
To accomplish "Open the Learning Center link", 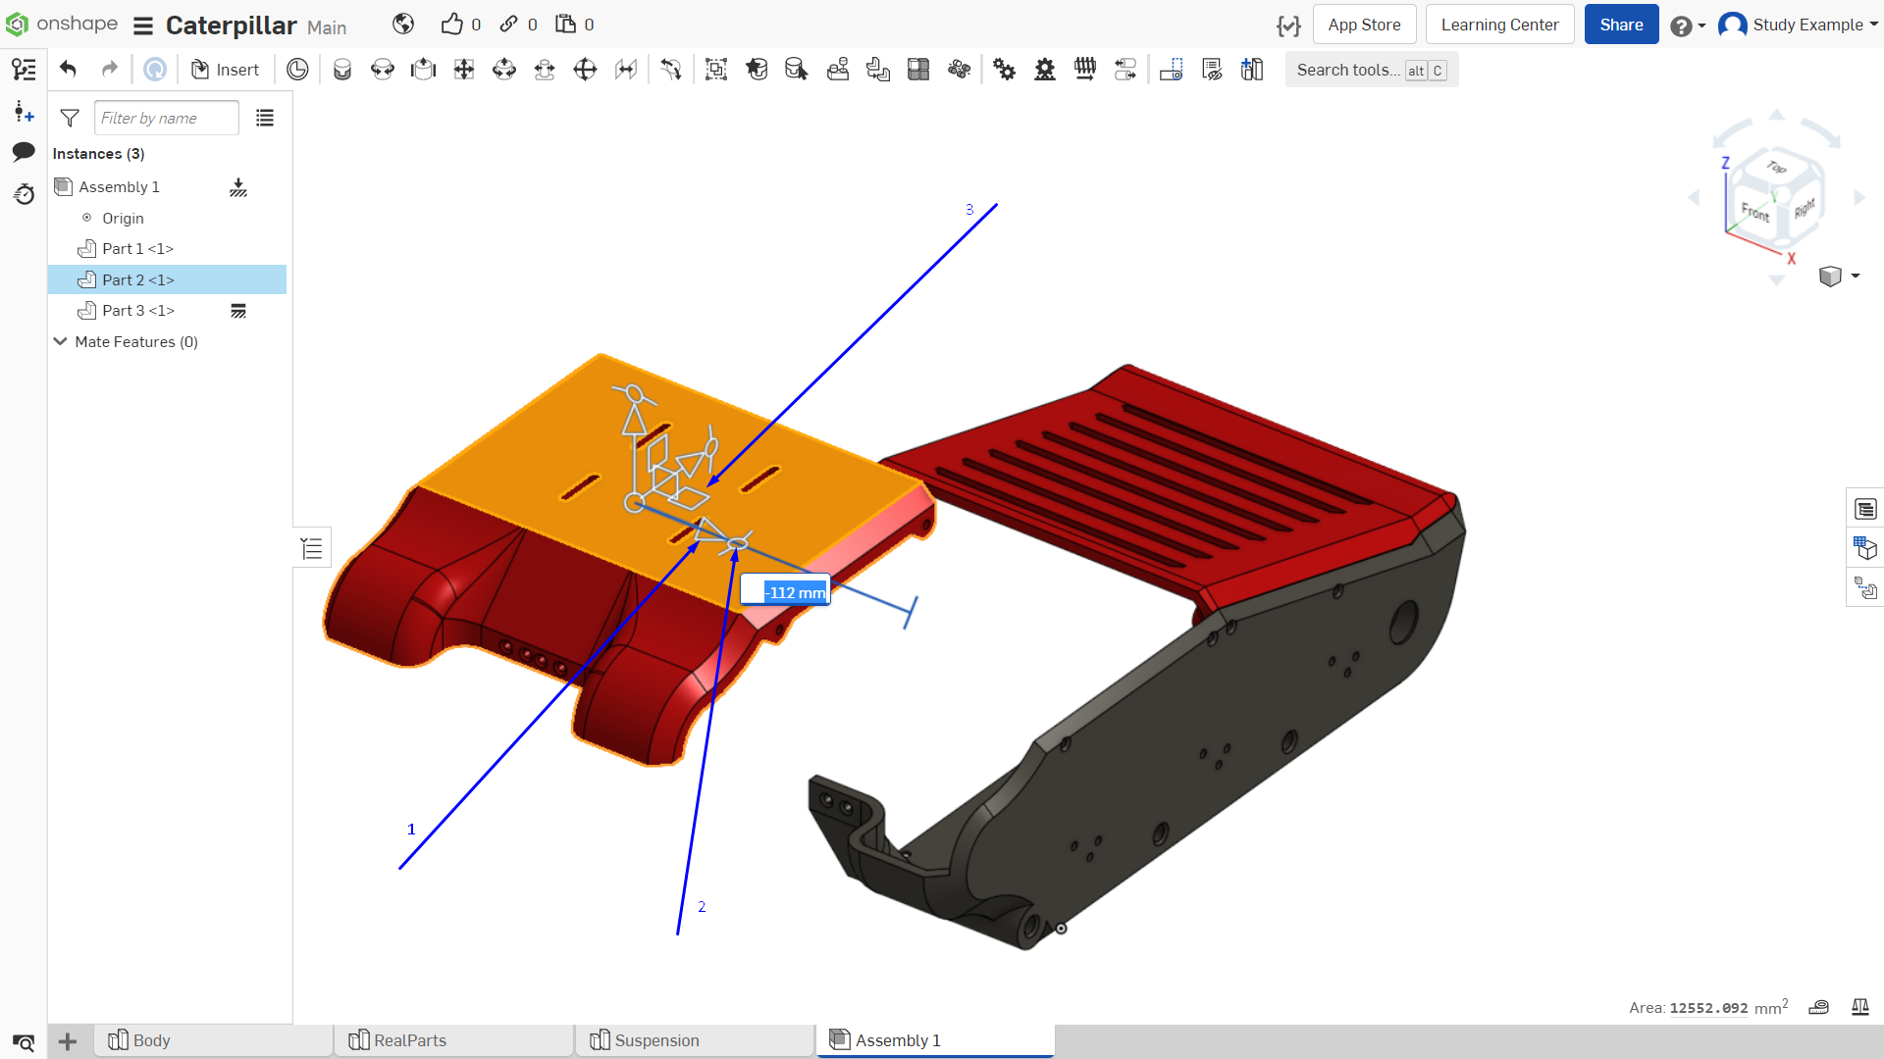I will [1499, 25].
